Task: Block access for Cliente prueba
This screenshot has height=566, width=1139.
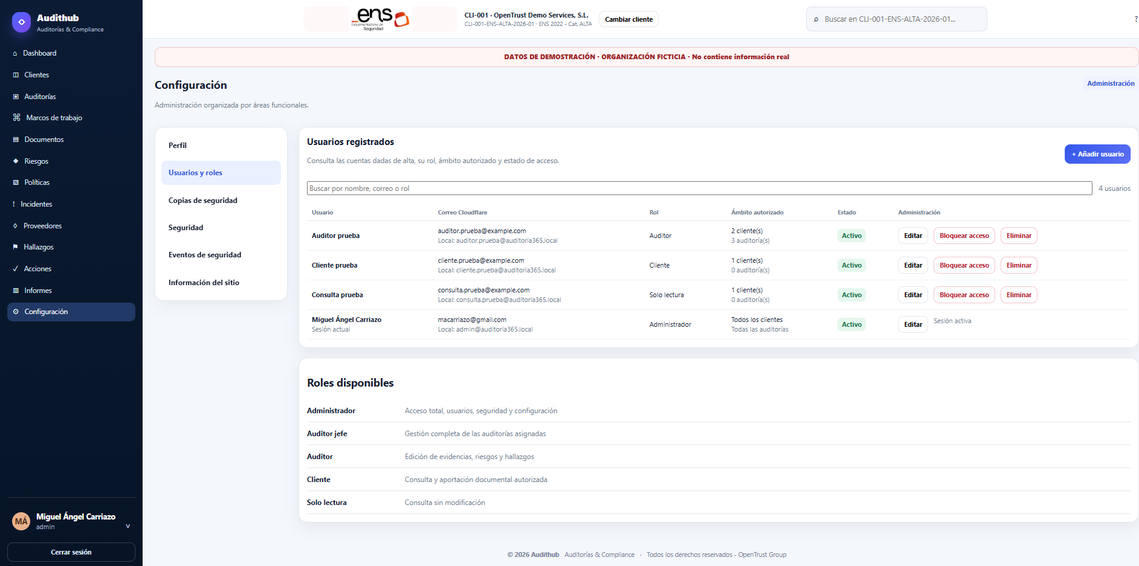Action: coord(964,265)
